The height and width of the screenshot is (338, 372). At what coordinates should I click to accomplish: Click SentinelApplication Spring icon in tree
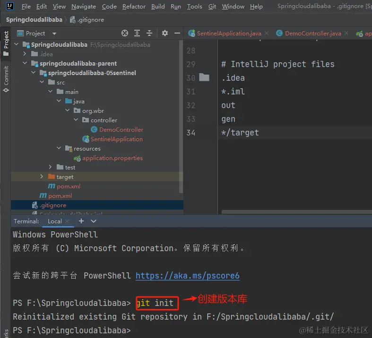86,139
